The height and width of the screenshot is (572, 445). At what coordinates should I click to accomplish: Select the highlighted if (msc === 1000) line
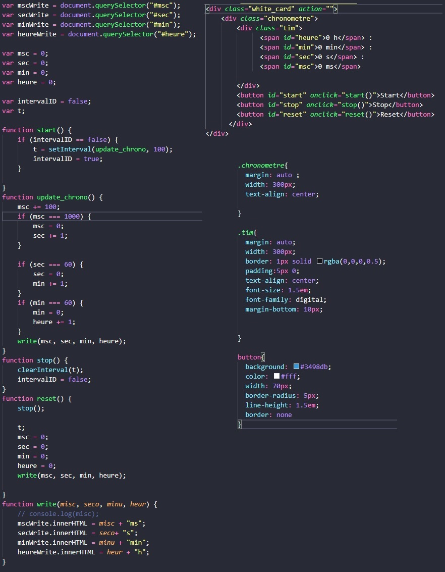(54, 217)
